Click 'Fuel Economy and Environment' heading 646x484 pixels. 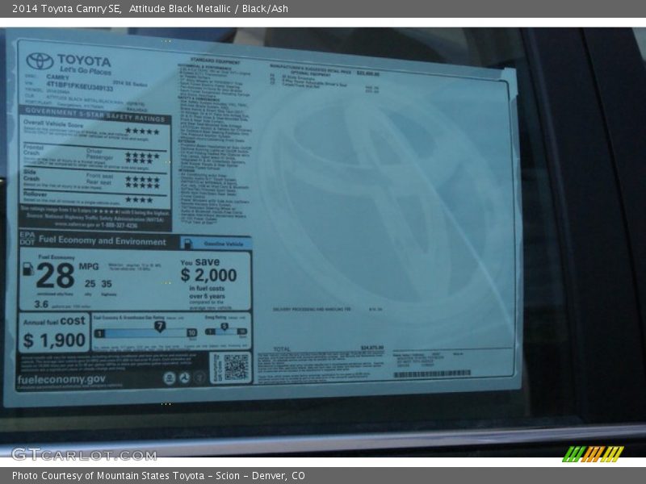click(x=103, y=240)
